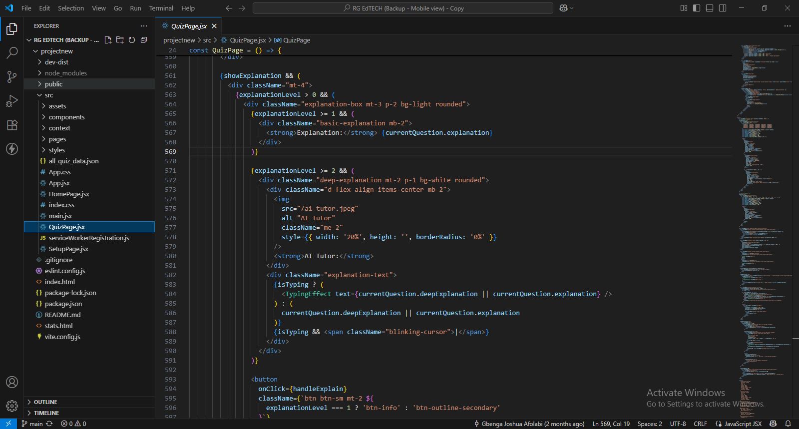Open the Terminal menu
Screen dimensions: 799x429
pyautogui.click(x=161, y=8)
